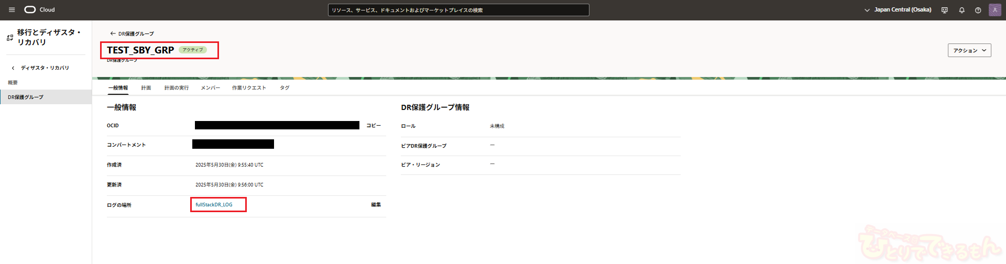Switch to the 計画の実行 tab

pos(176,88)
